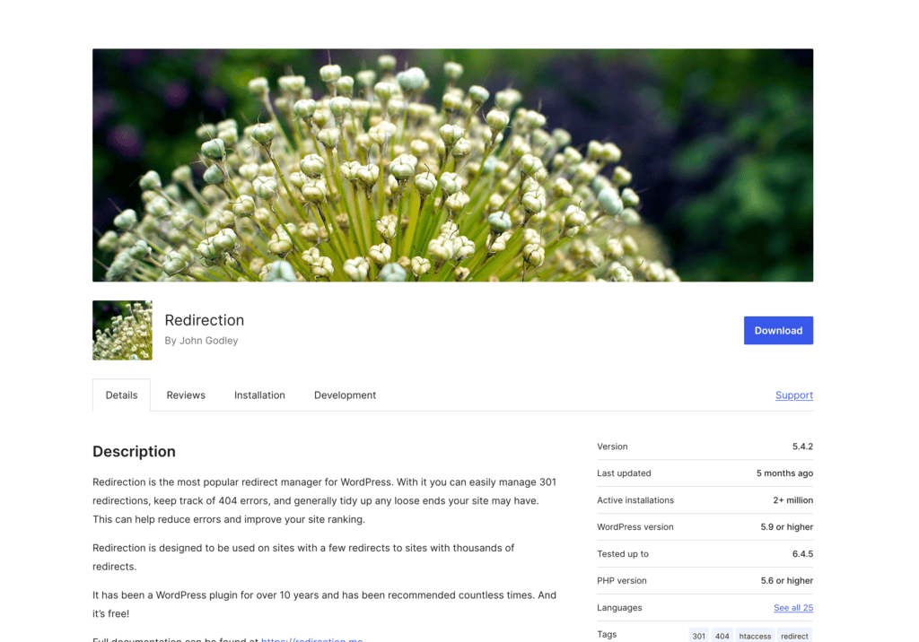Open the Details tab
The image size is (919, 642).
(121, 395)
